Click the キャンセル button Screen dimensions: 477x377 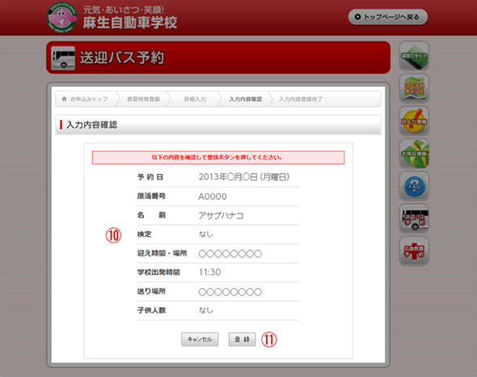pyautogui.click(x=200, y=339)
